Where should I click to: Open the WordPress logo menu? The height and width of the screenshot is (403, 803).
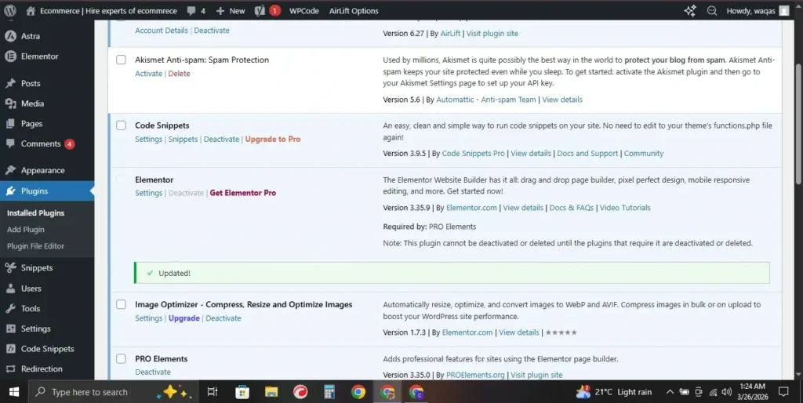pos(9,11)
